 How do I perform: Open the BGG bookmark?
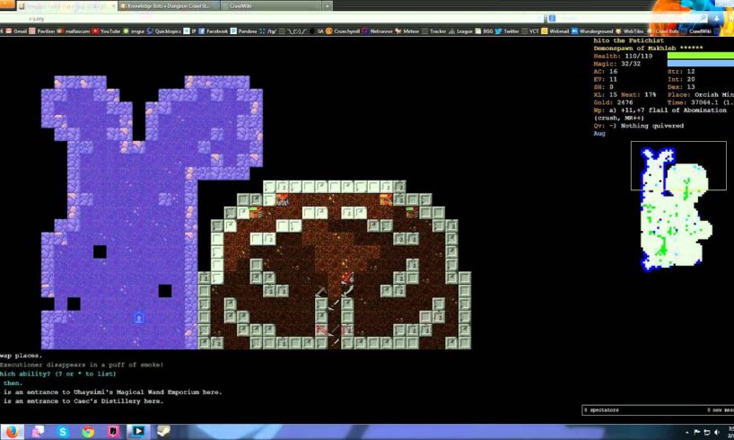coord(484,31)
